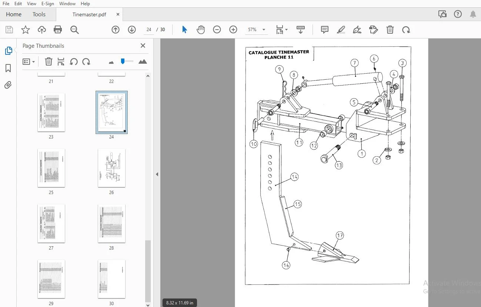The image size is (481, 307).
Task: Click the thumbnails scrollbar up arrow
Action: click(148, 76)
